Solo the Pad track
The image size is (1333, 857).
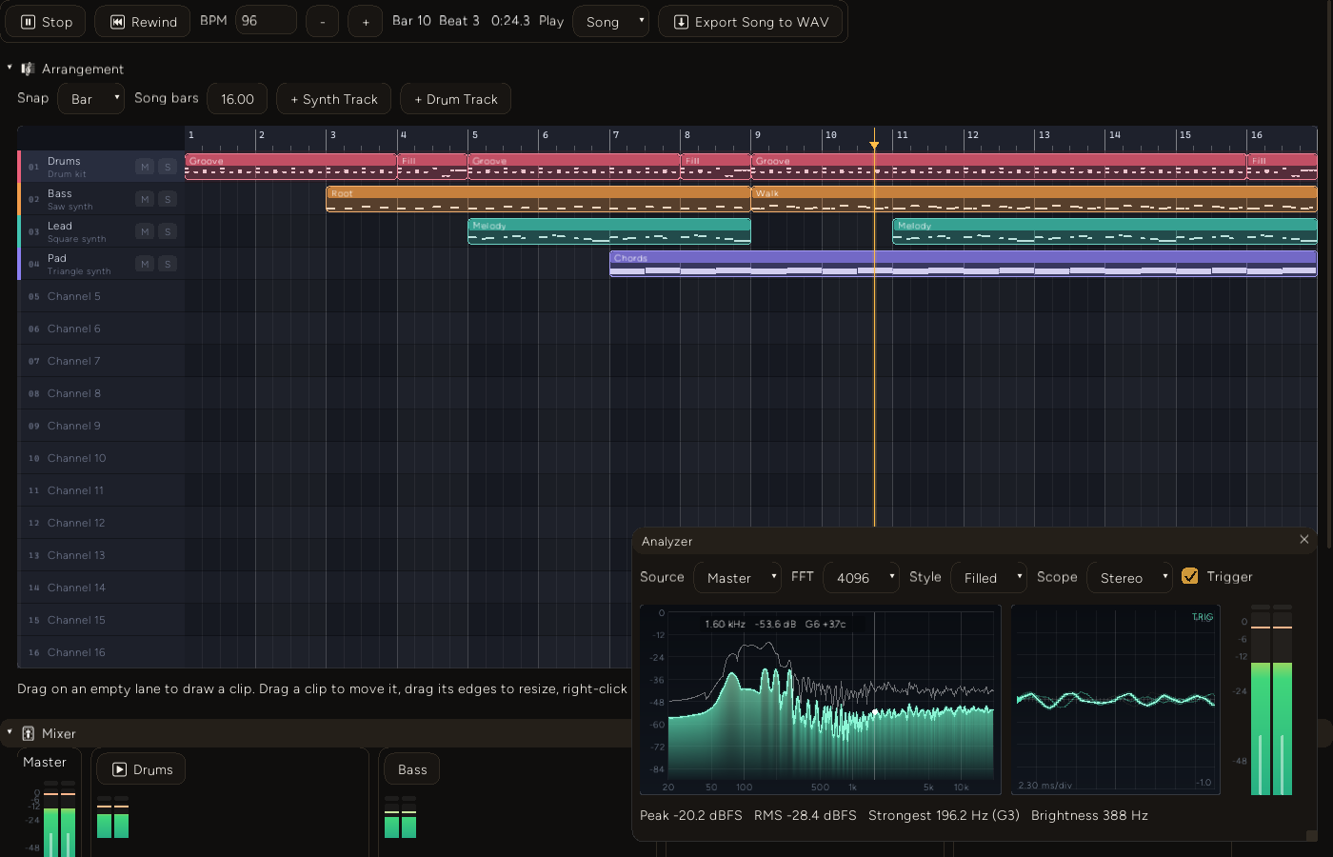tap(168, 264)
